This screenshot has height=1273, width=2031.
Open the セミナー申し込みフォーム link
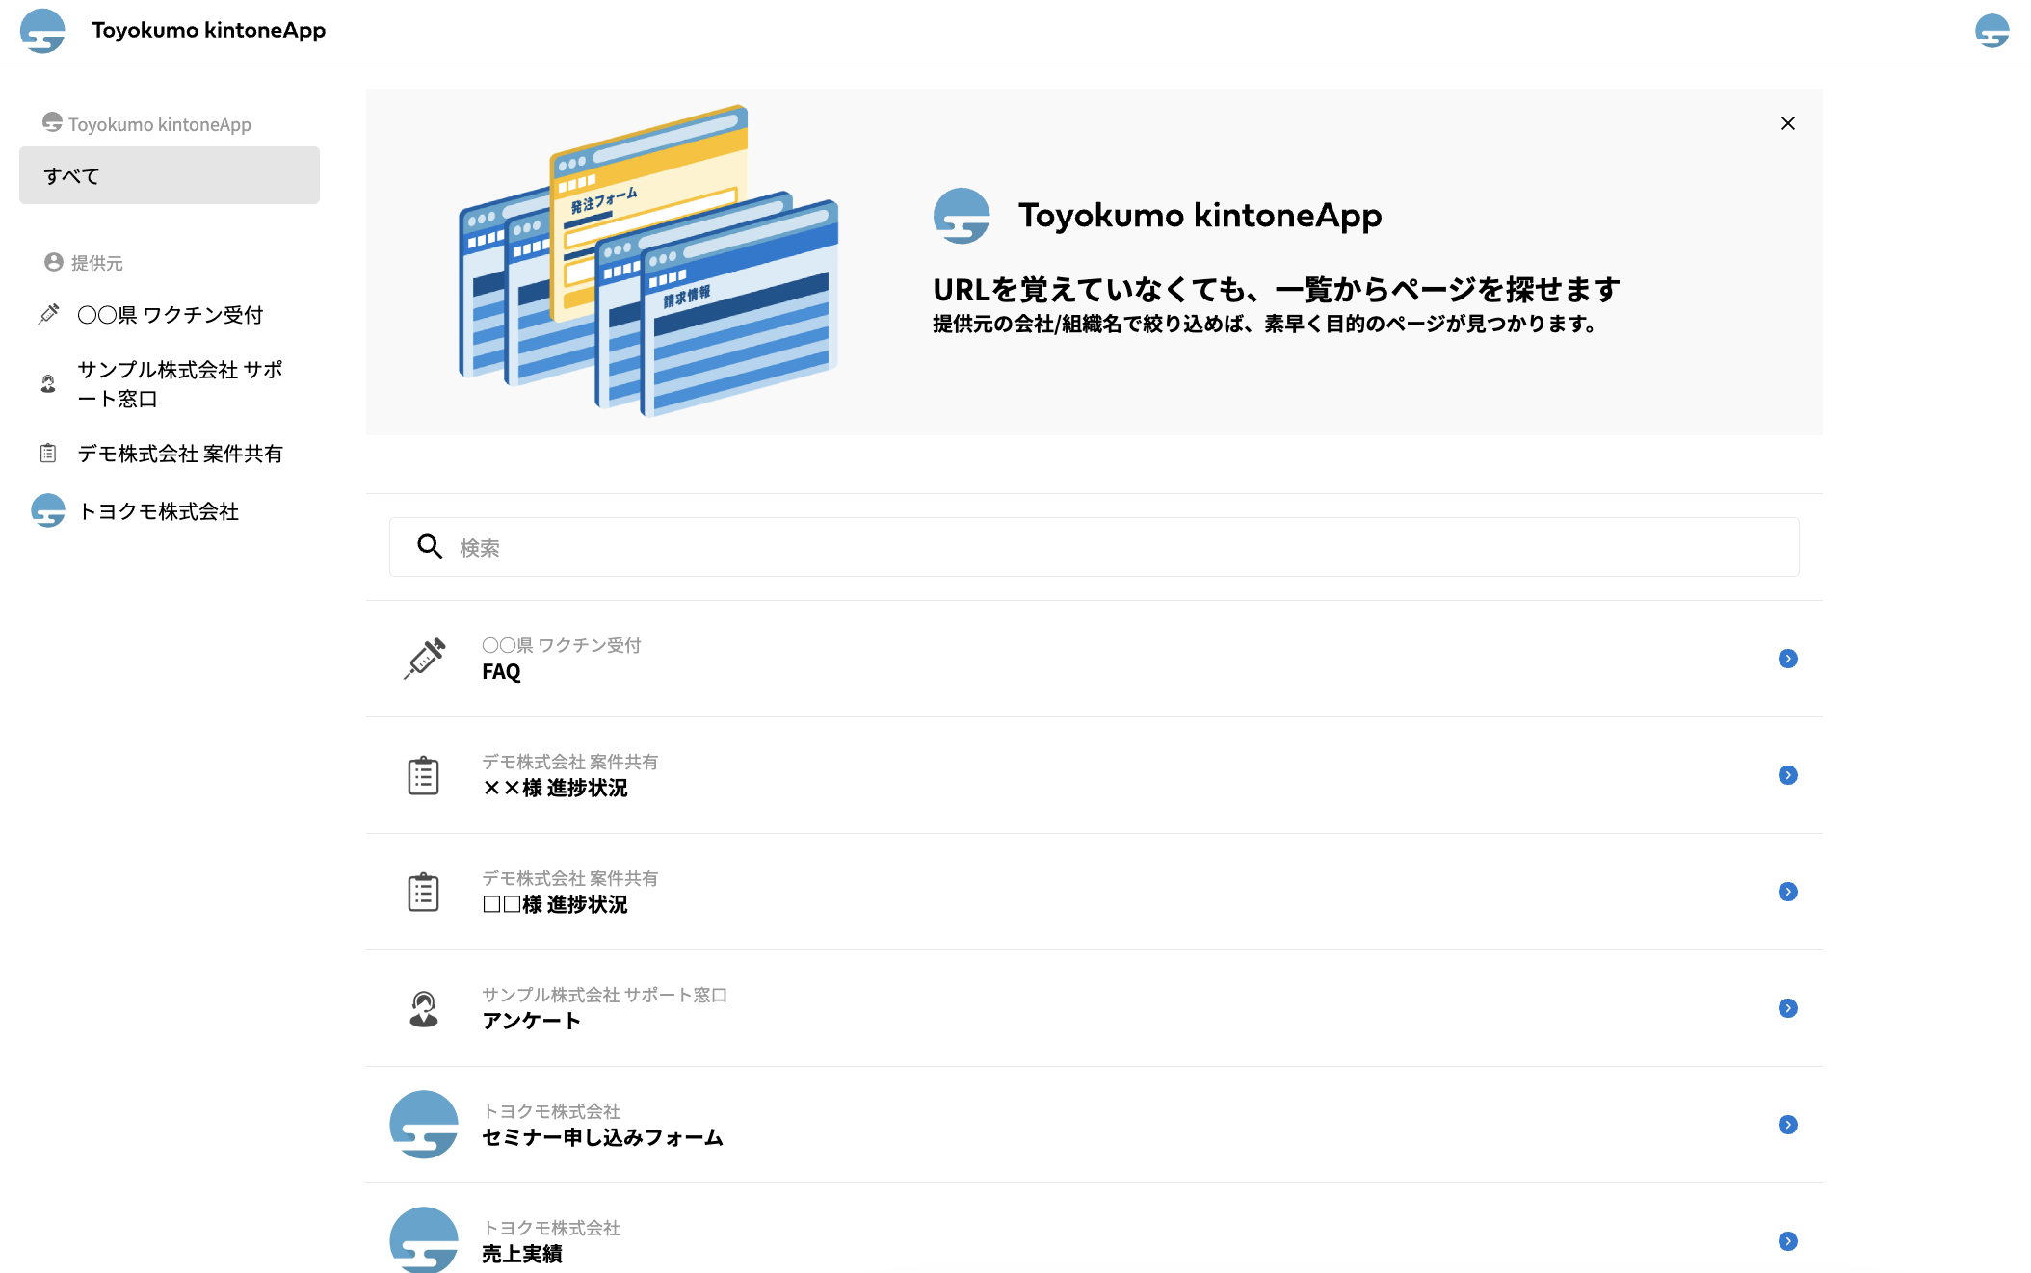pos(602,1137)
